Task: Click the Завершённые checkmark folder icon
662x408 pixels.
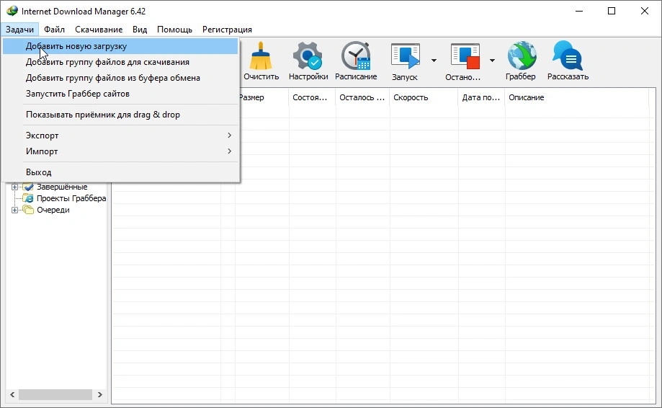Action: [x=28, y=187]
